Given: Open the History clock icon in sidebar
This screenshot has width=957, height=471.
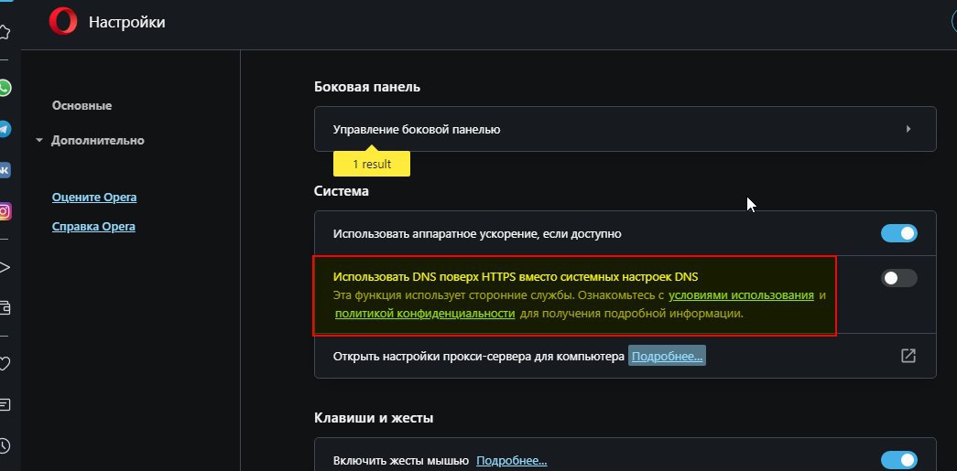Looking at the screenshot, I should point(5,445).
